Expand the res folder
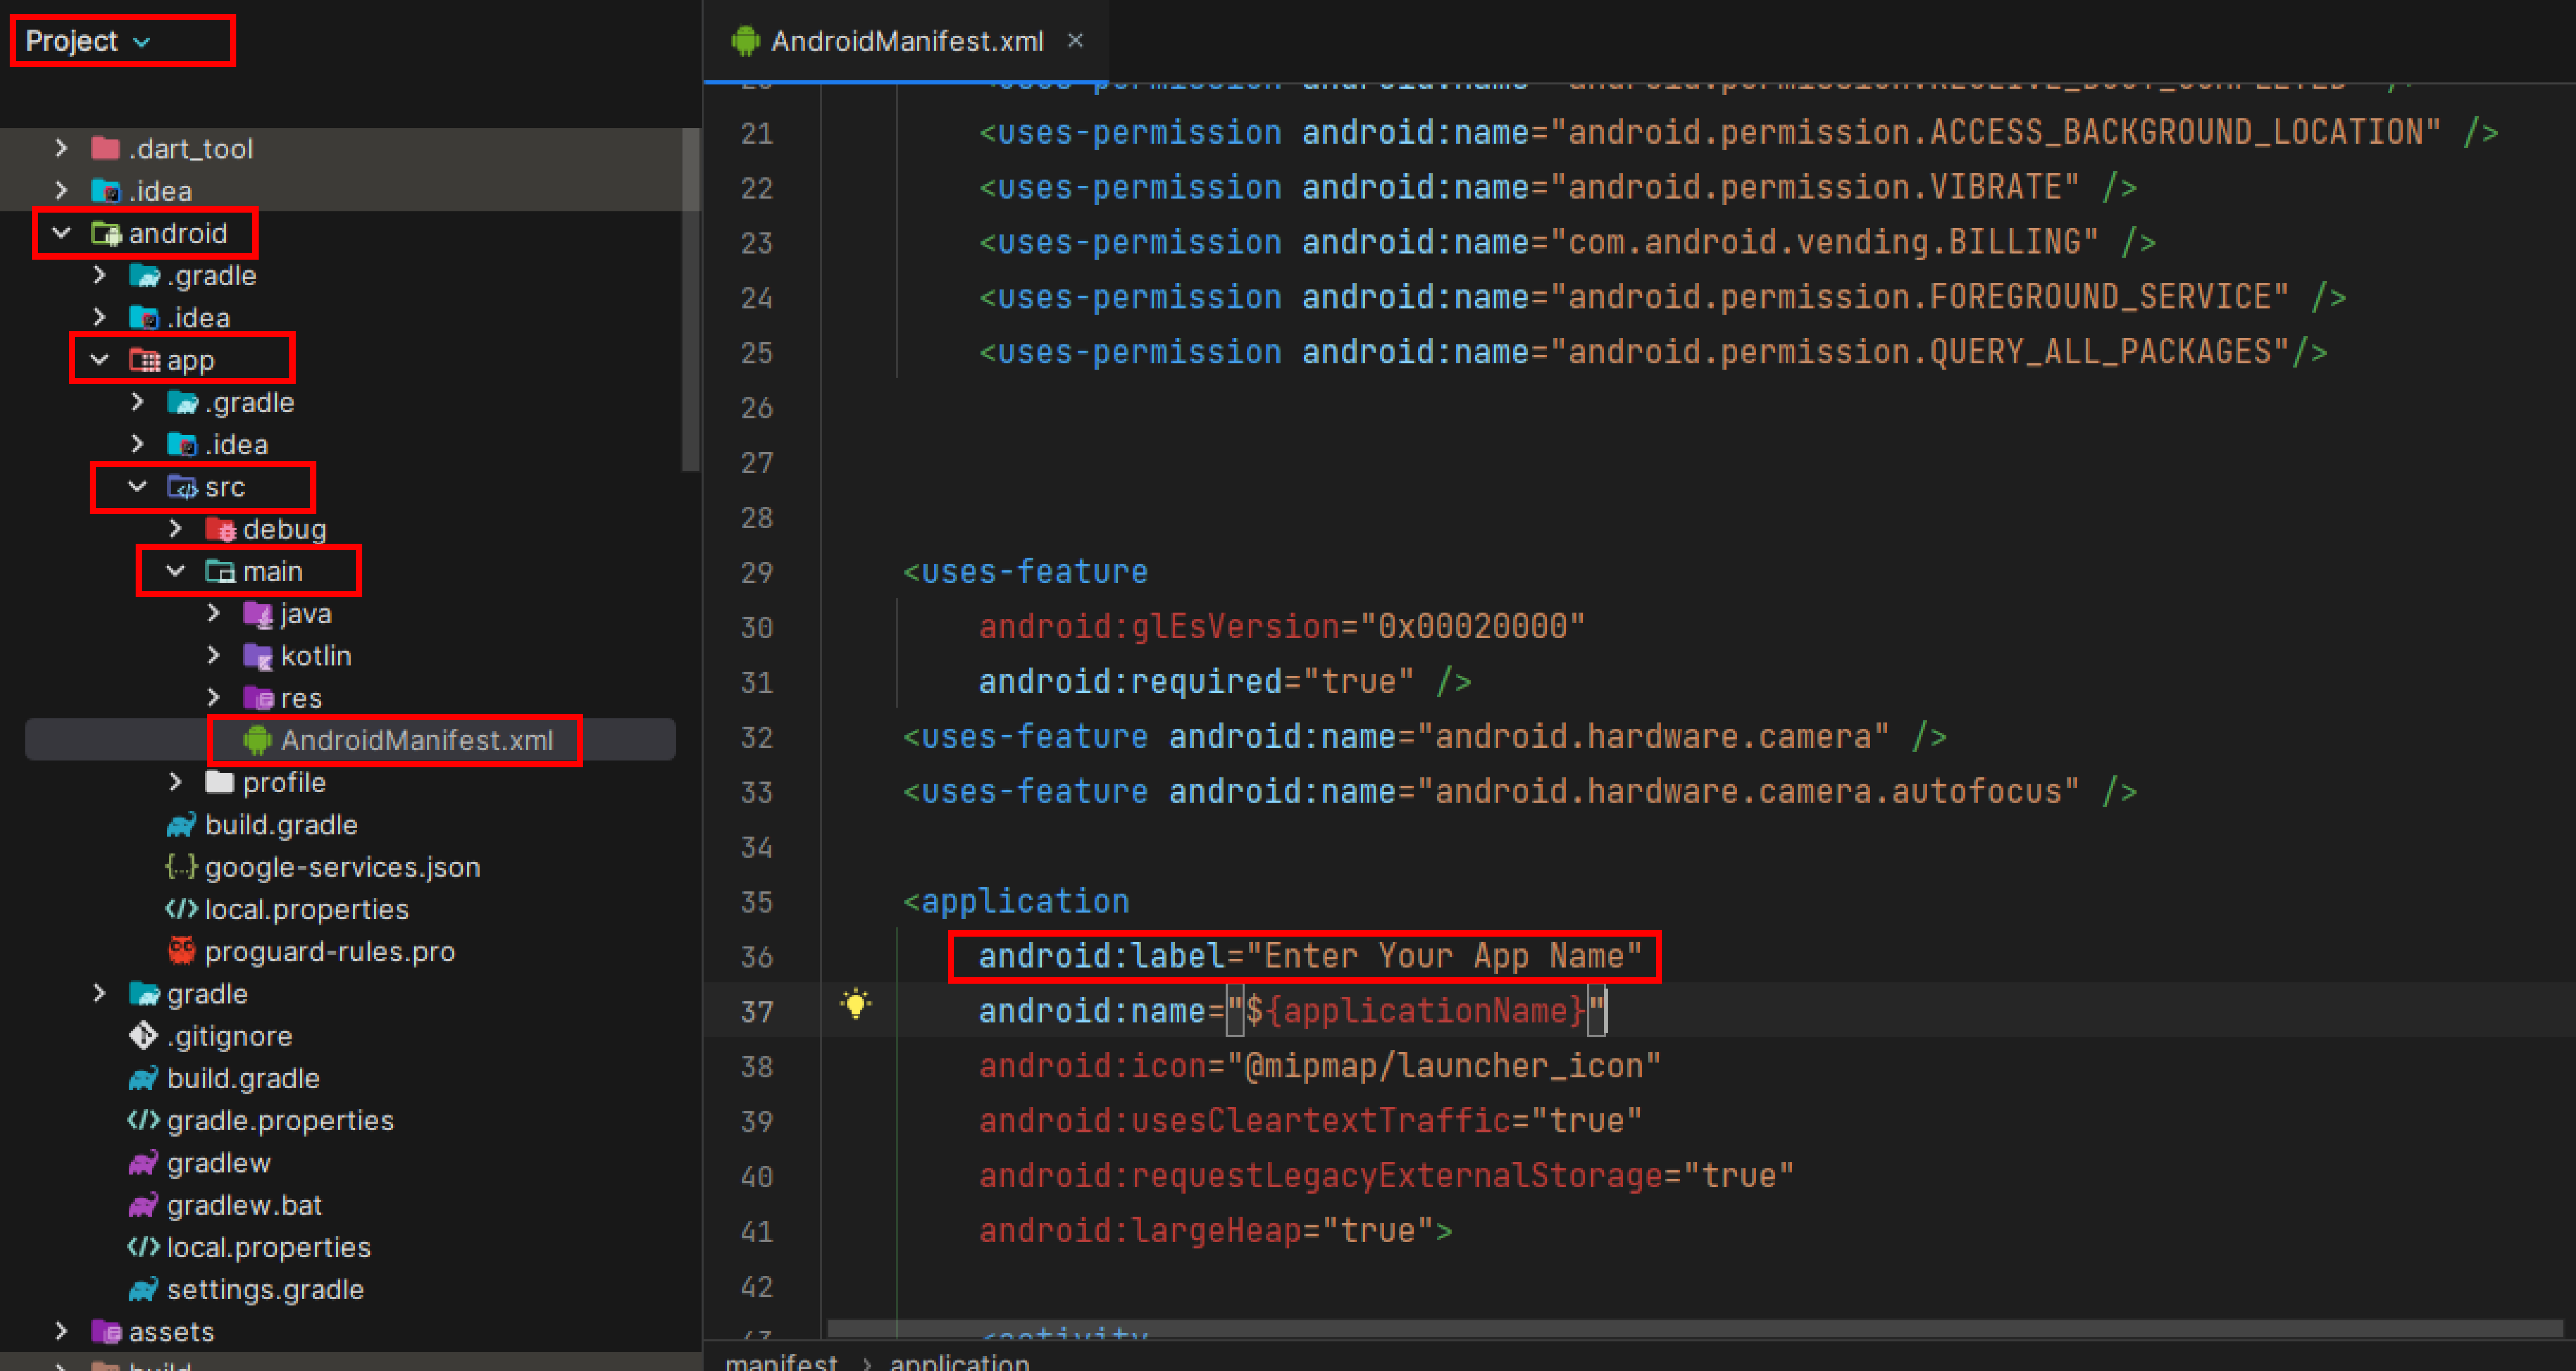Viewport: 2576px width, 1371px height. pyautogui.click(x=214, y=697)
